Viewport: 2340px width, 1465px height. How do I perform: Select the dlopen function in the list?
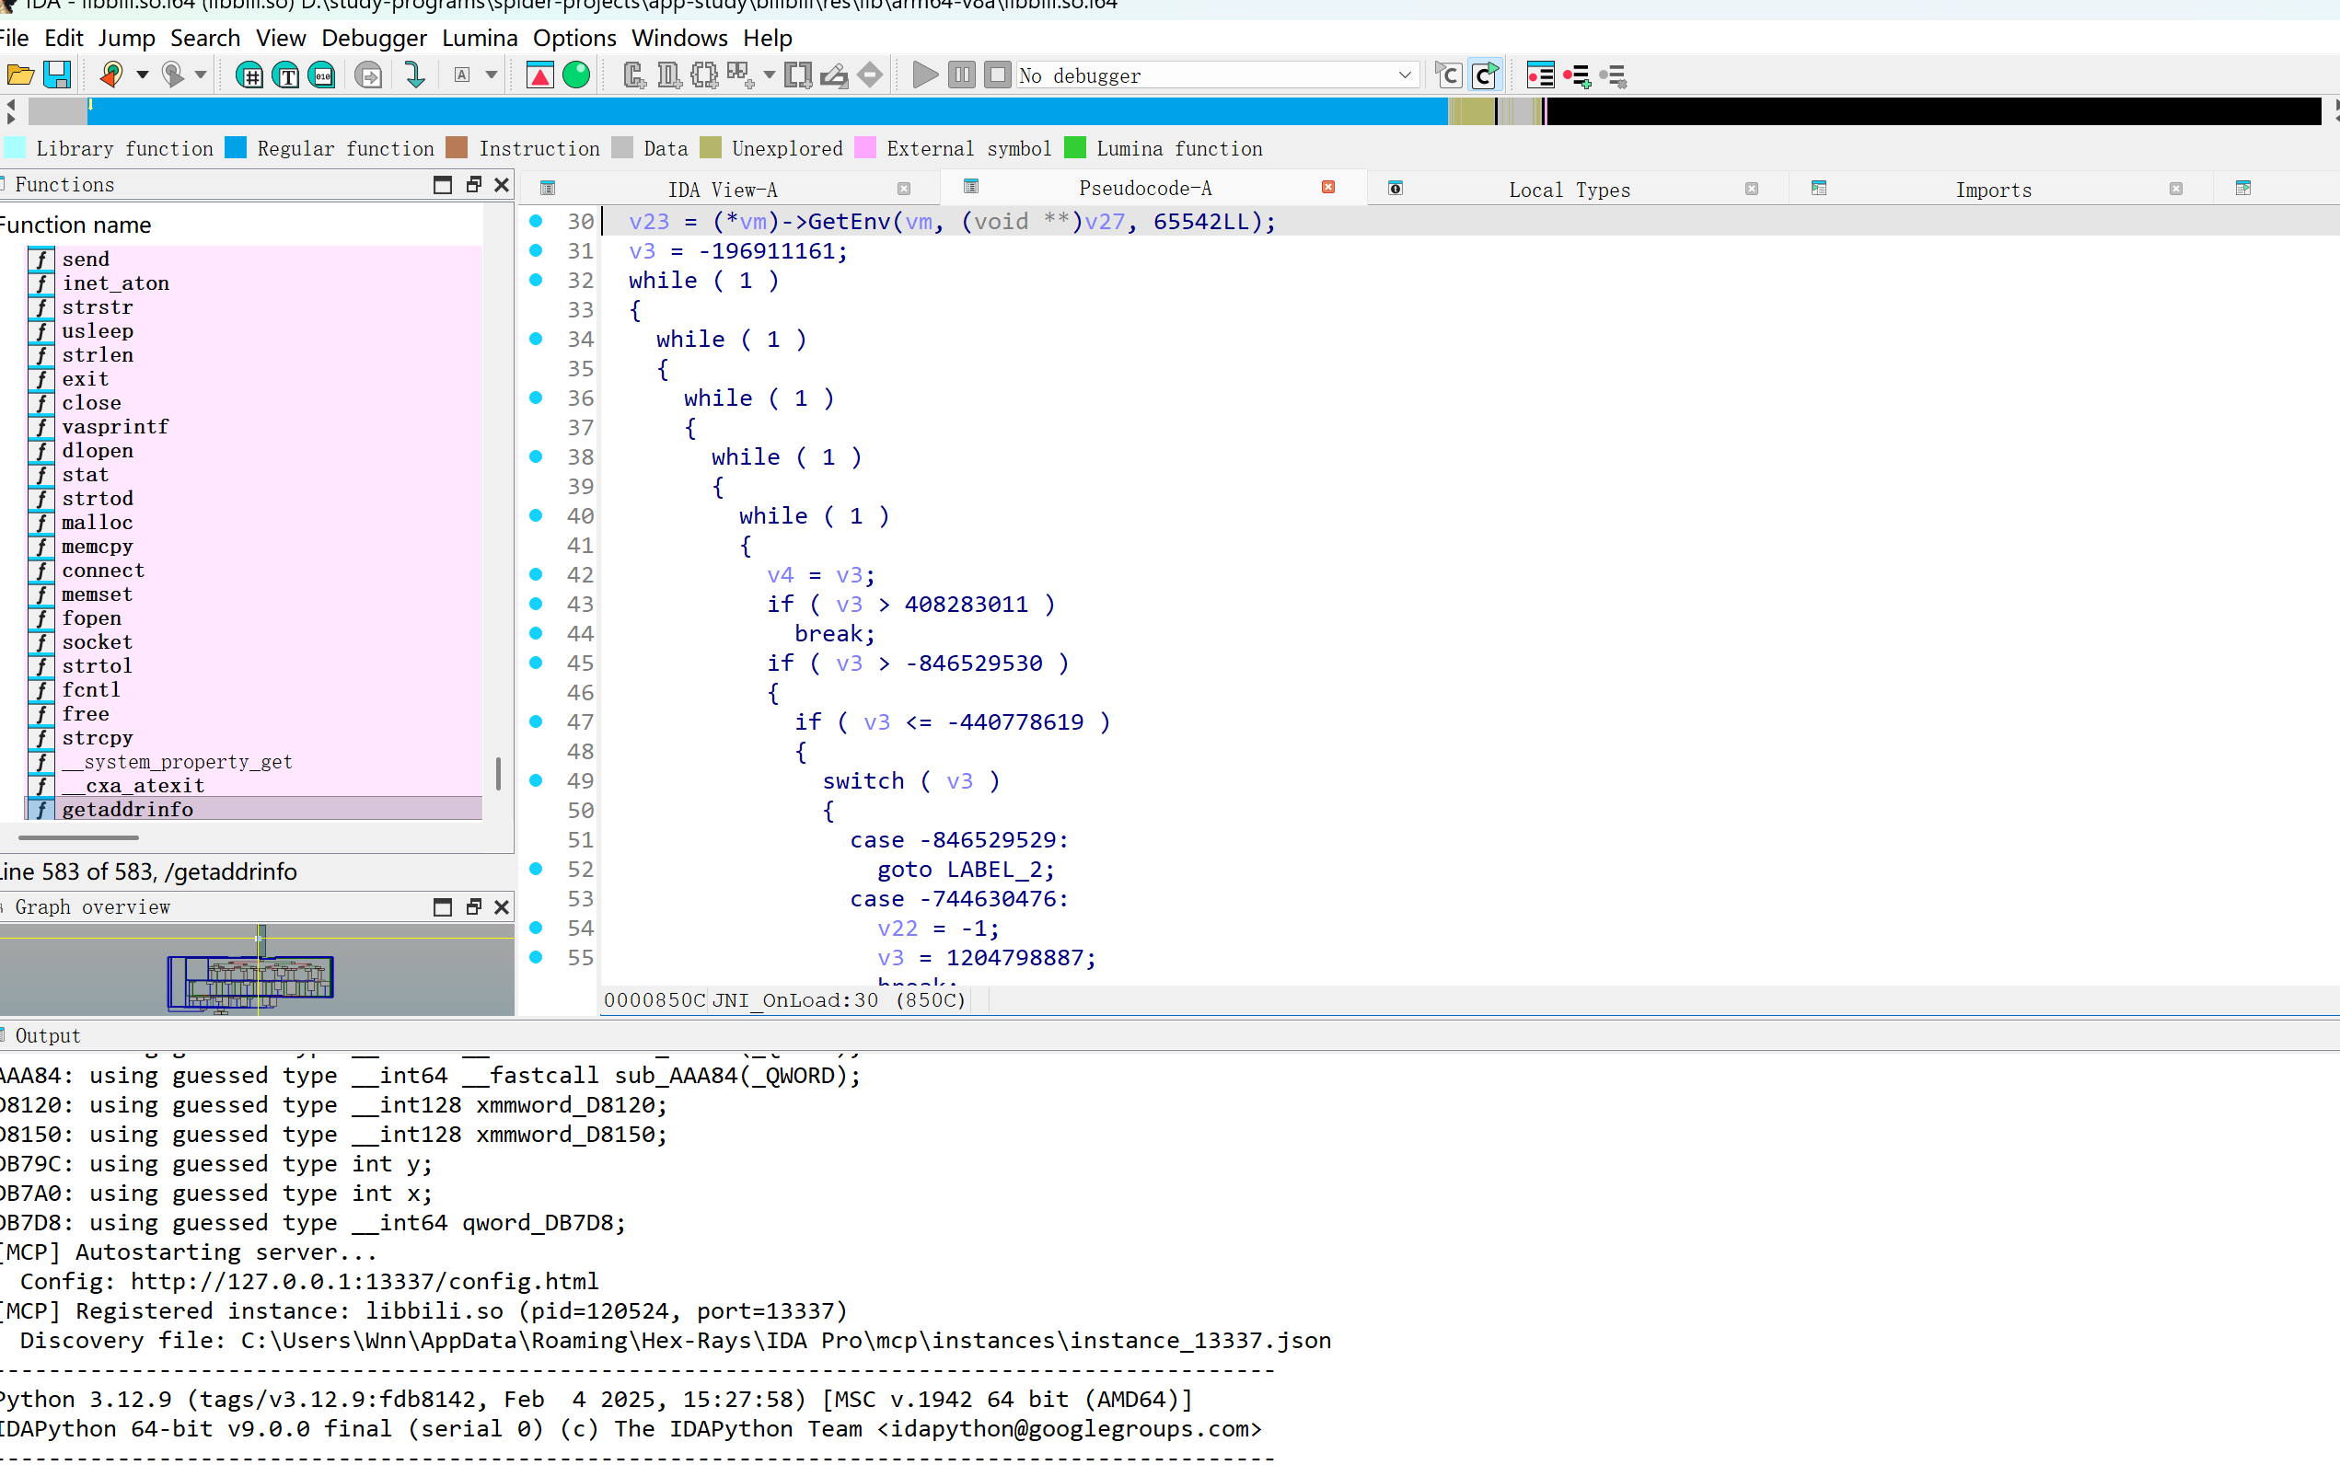coord(97,451)
